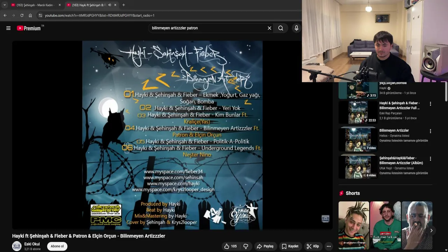Open a new browser tab

click(124, 5)
